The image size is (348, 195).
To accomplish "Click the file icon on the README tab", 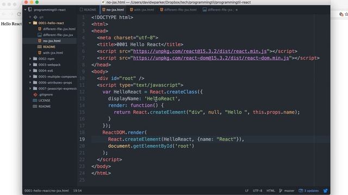I will click(81, 10).
